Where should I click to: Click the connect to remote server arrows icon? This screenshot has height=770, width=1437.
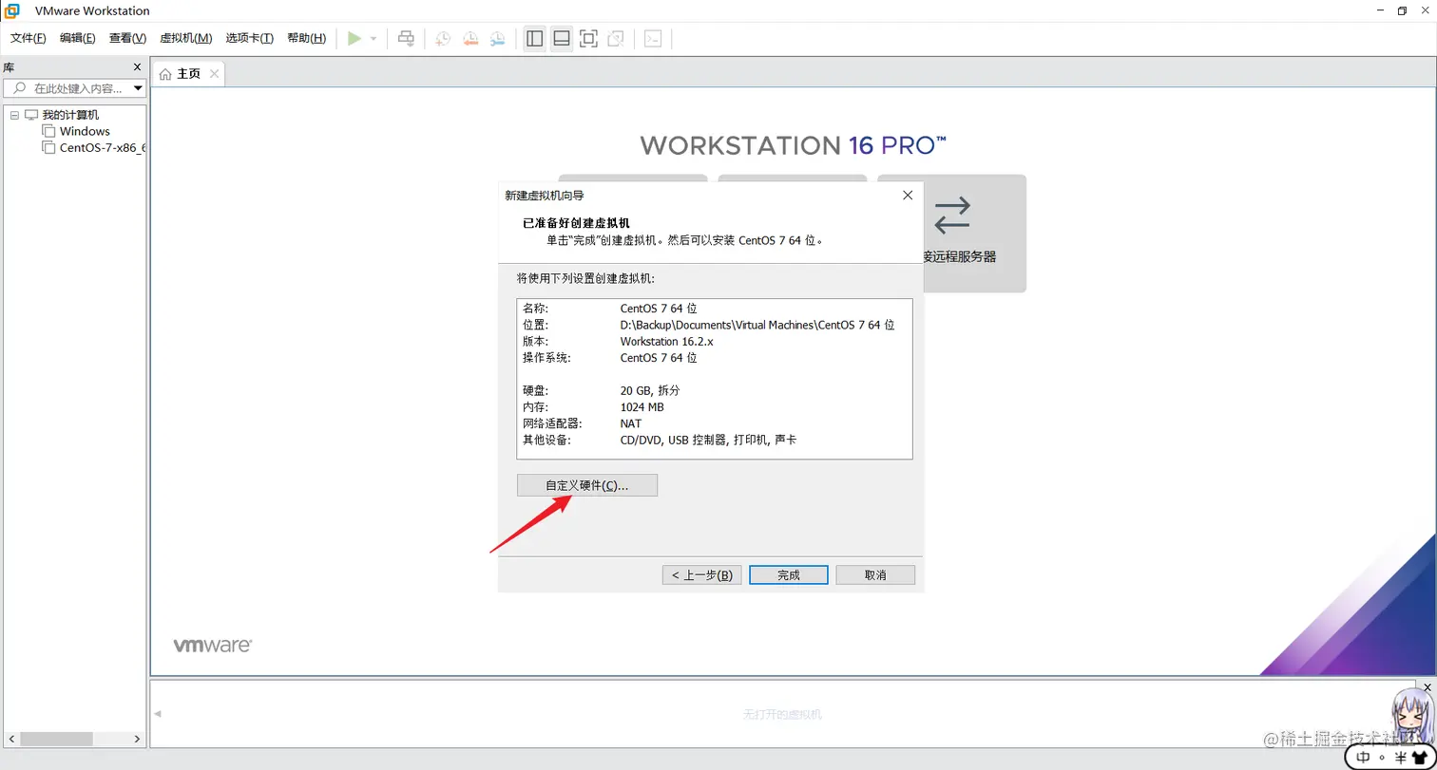click(x=952, y=215)
